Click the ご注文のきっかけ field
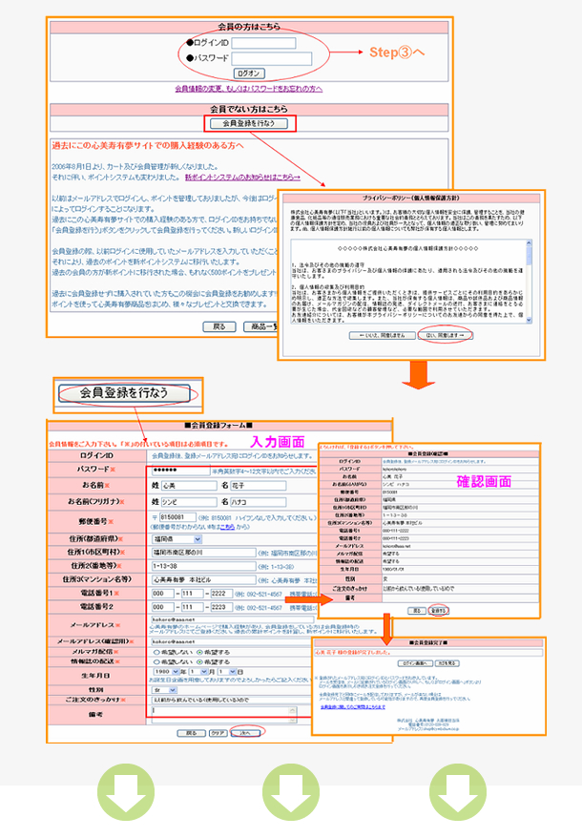The image size is (582, 838). (x=233, y=701)
